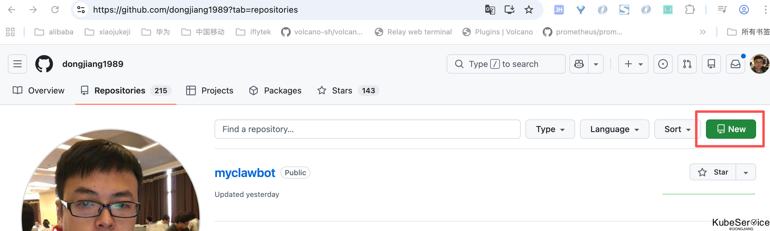
Task: Open pull requests icon in header
Action: (x=687, y=64)
